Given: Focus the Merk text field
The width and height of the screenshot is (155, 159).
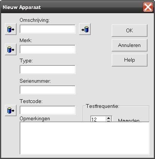Looking at the screenshot, I should pyautogui.click(x=47, y=49).
